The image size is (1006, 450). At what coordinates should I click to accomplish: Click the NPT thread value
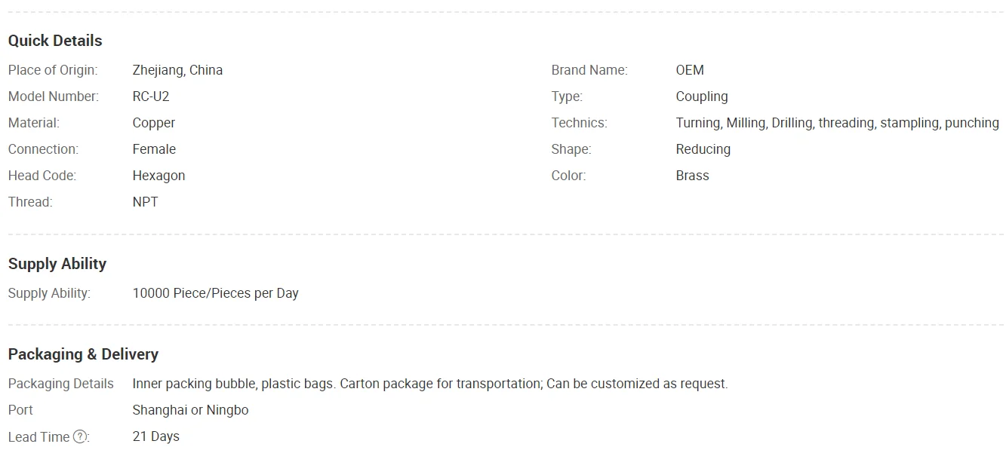tap(146, 202)
